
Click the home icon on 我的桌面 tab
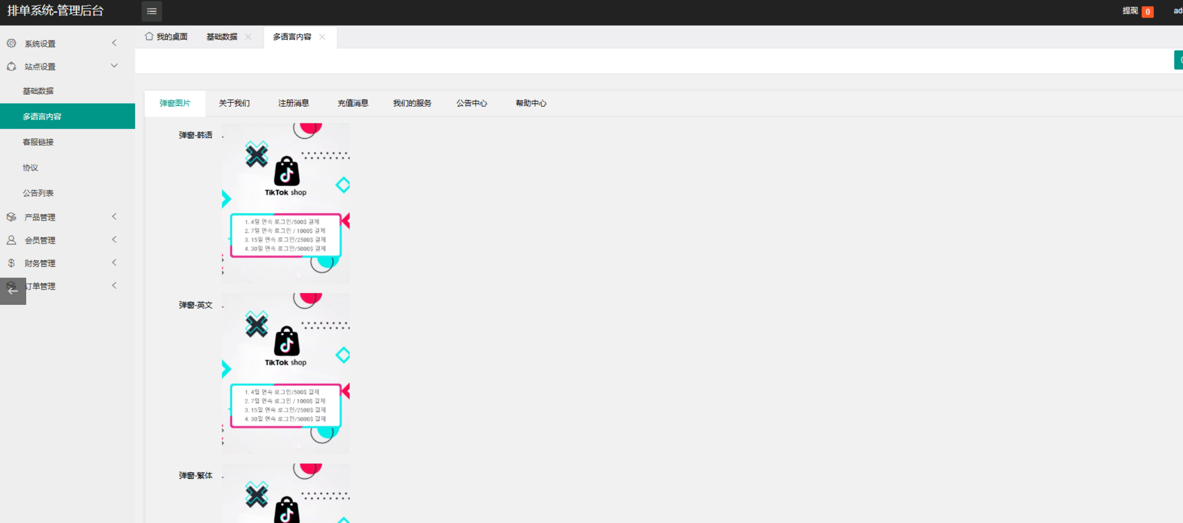[149, 36]
